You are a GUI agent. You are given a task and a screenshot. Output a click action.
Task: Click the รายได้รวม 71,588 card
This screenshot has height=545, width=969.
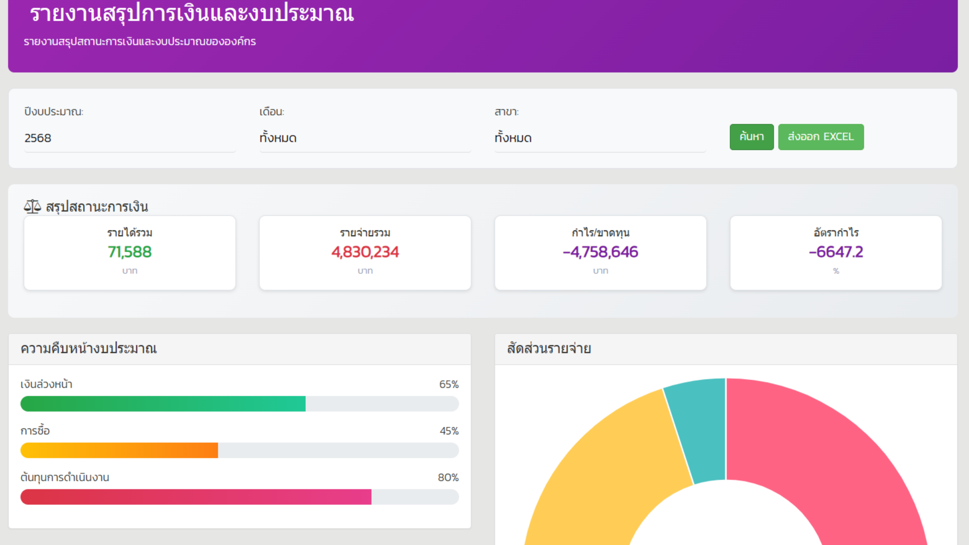click(x=129, y=253)
